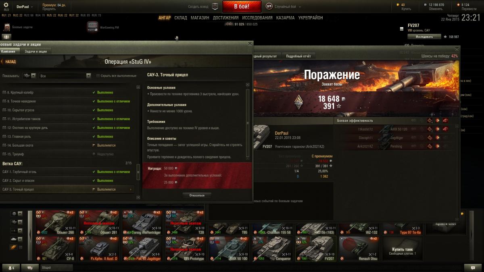Viewport: 484px width, 272px height.
Task: Select mission «ПТ-10. Скрытая угроза»
Action: click(67, 110)
